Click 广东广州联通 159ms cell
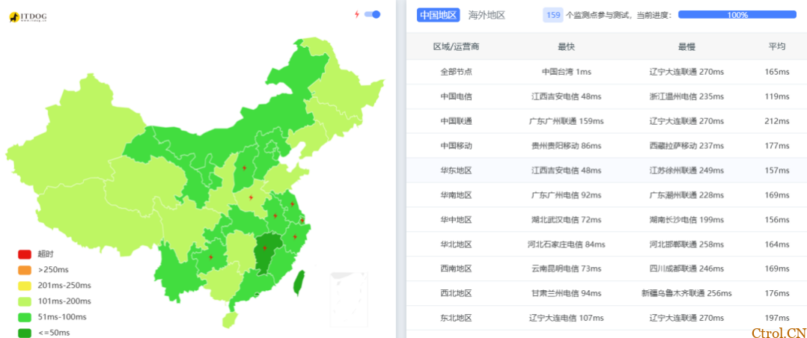The height and width of the screenshot is (338, 807). coord(566,121)
